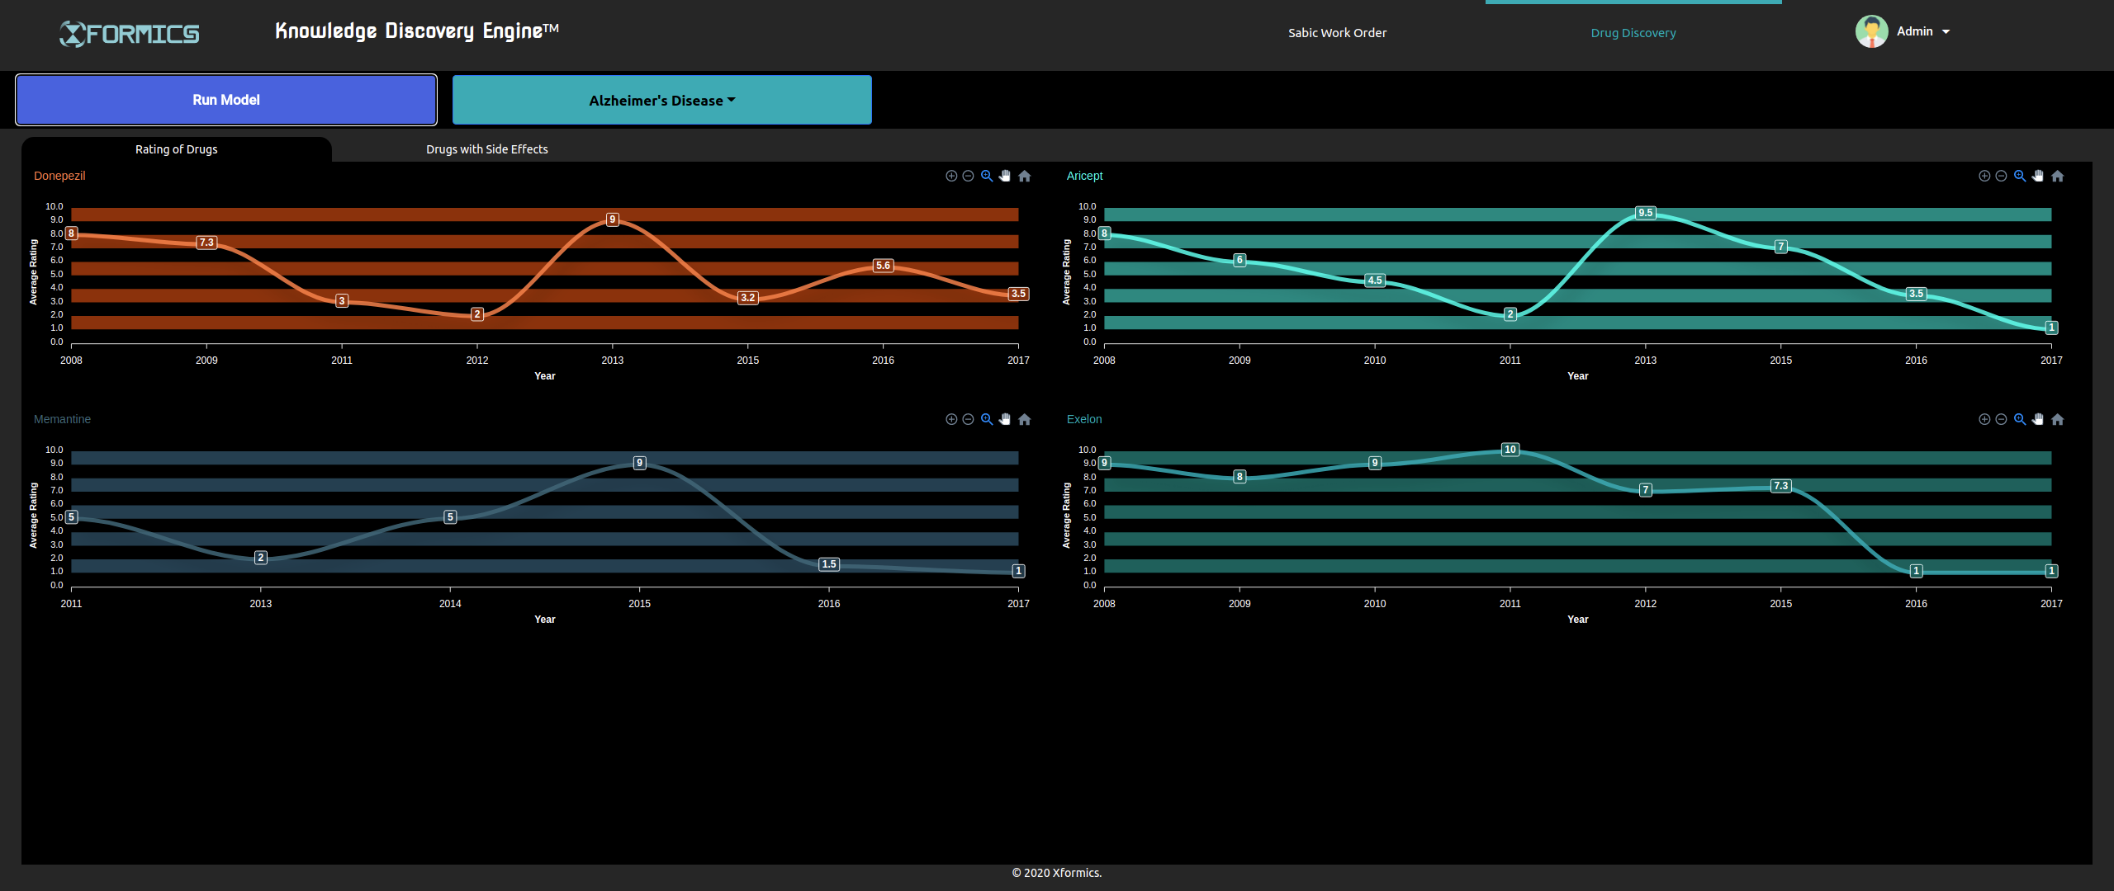Click the 9.5 data point on Aricept chart
The height and width of the screenshot is (891, 2114).
[x=1645, y=213]
